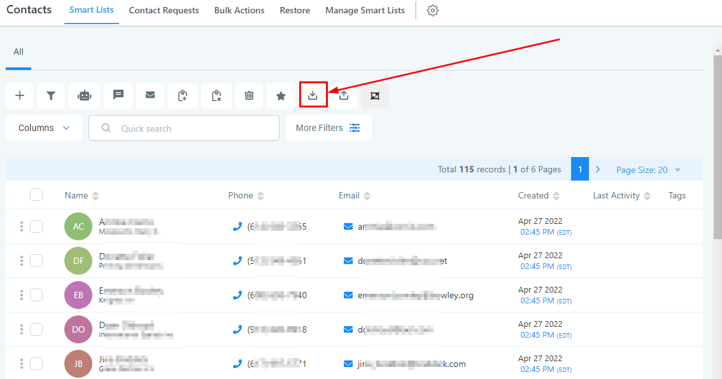Click the robot automation icon
This screenshot has width=722, height=379.
84,95
